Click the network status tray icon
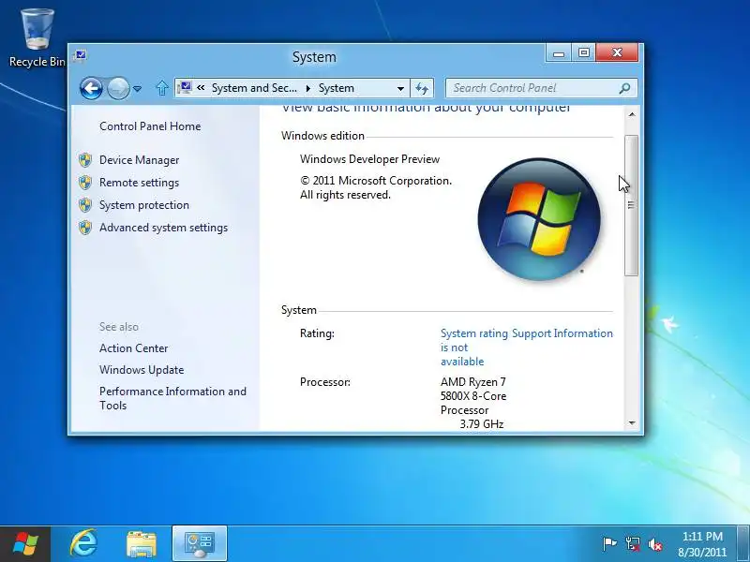Viewport: 750px width, 562px height. (x=632, y=544)
